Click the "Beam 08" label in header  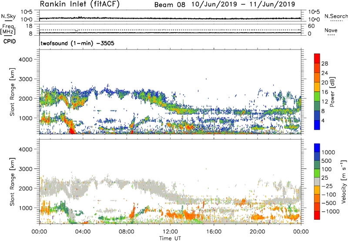click(x=170, y=5)
